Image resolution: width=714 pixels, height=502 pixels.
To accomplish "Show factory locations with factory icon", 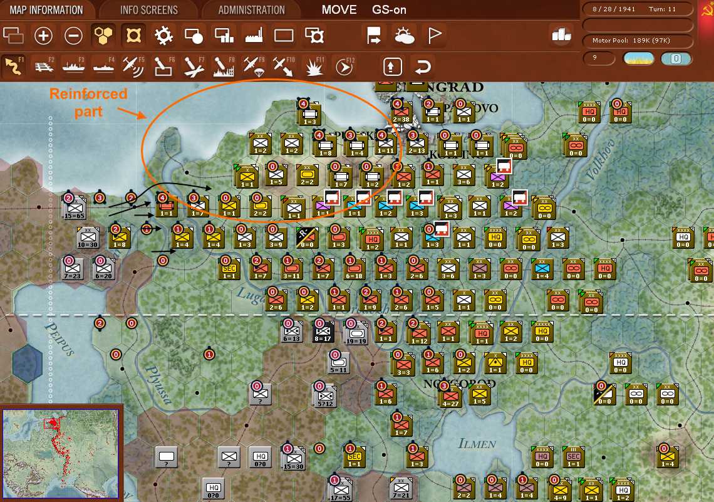I will 254,36.
